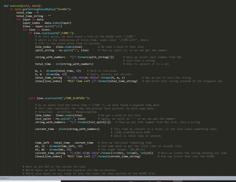Click the getSettingValueByKey("TurnOn") condition
236x182 pixels.
(x=42, y=9)
